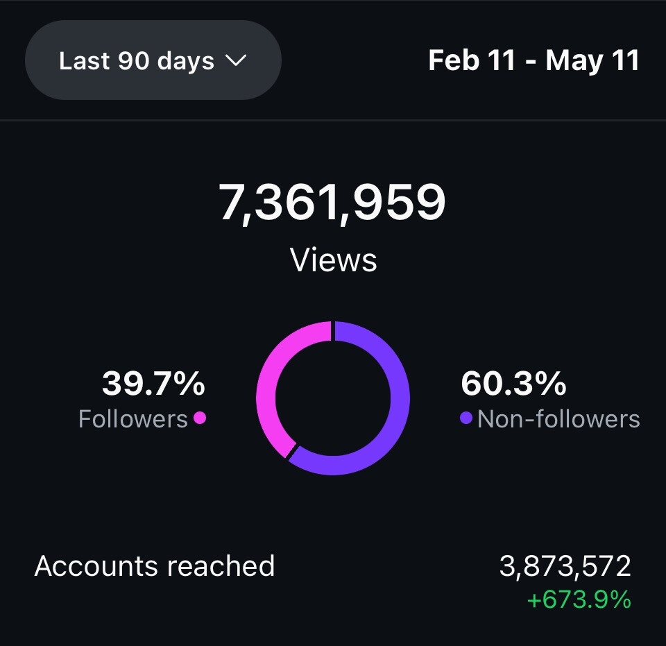This screenshot has width=666, height=646.
Task: Open the Accounts reached row
Action: [333, 577]
